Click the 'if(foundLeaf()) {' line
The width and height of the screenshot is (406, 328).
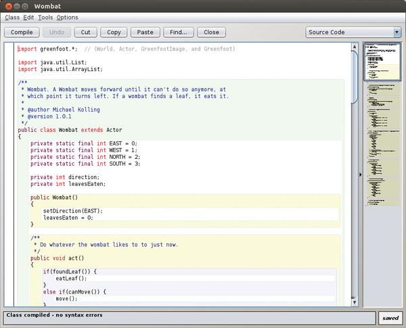point(70,271)
